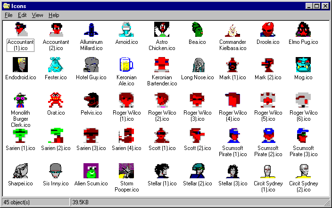332x208 pixels.
Task: Minimize the Icons window
Action: click(309, 6)
